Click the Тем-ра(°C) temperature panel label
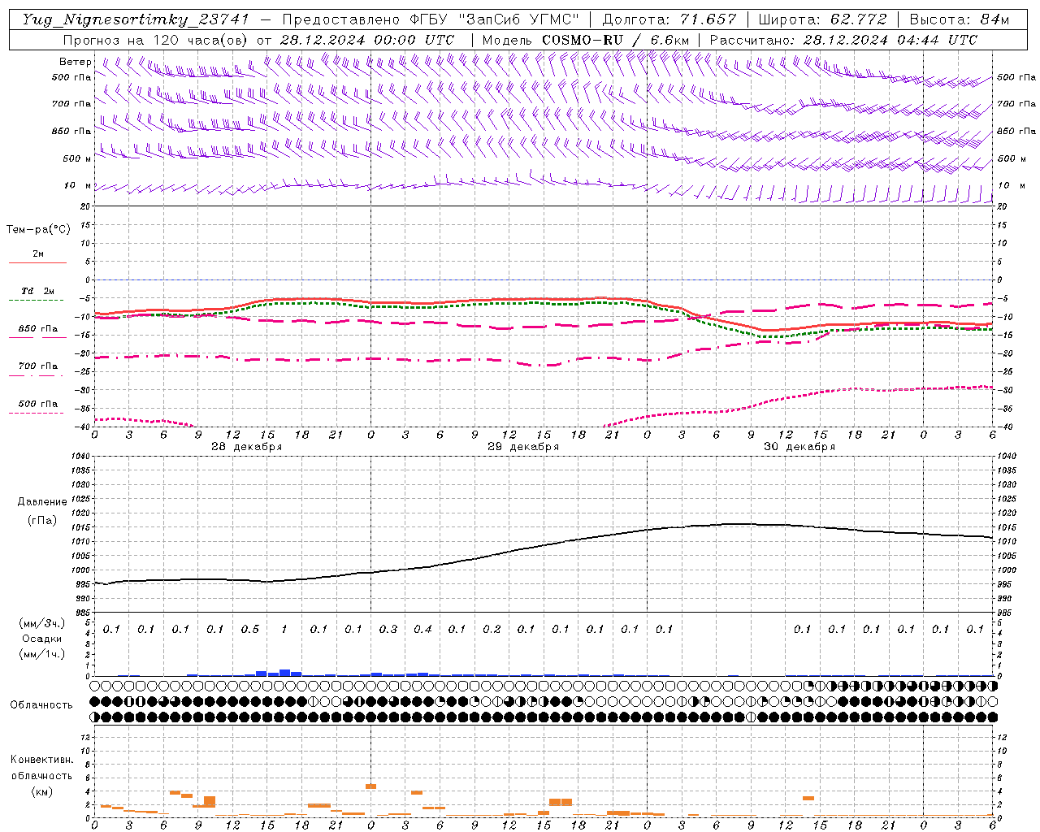Viewport: 1040px width, 832px height. point(38,229)
